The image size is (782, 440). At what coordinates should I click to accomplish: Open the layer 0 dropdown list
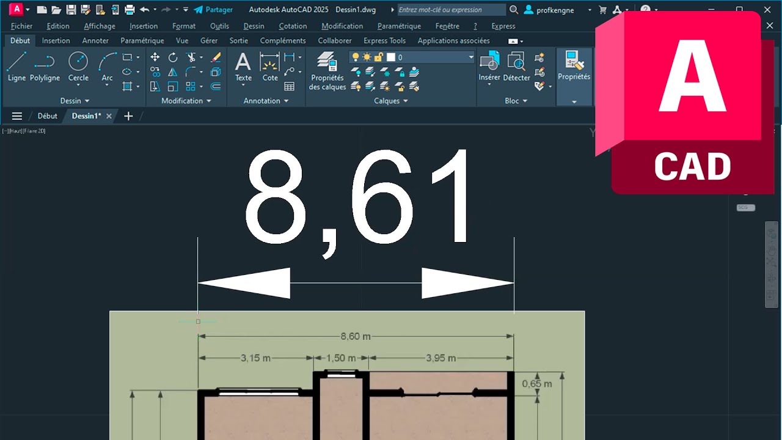471,57
